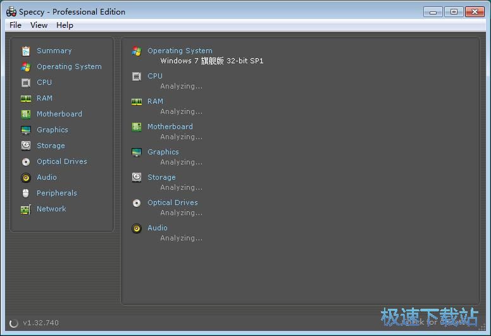Click the Analyzing text under Storage
Image resolution: width=491 pixels, height=336 pixels.
[x=182, y=187]
